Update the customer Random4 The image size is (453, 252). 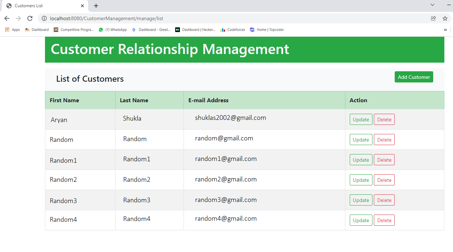pos(361,220)
